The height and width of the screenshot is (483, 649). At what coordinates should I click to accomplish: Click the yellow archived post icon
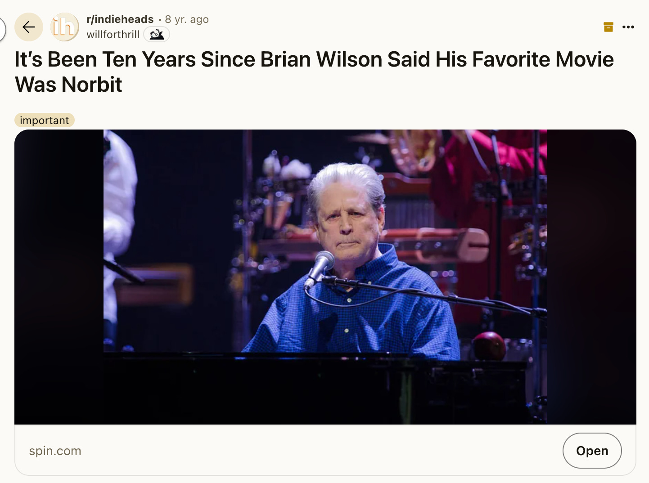tap(608, 27)
